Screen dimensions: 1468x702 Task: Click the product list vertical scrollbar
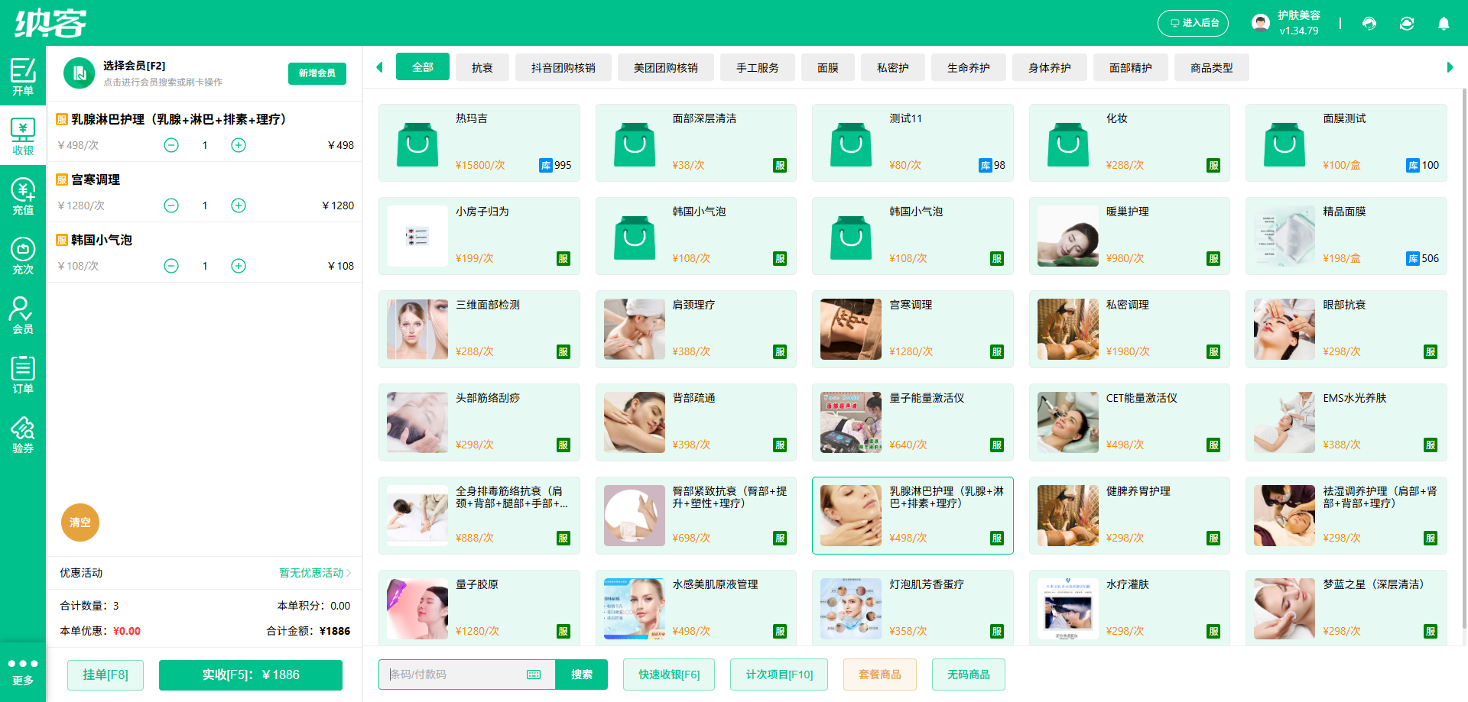(1463, 359)
